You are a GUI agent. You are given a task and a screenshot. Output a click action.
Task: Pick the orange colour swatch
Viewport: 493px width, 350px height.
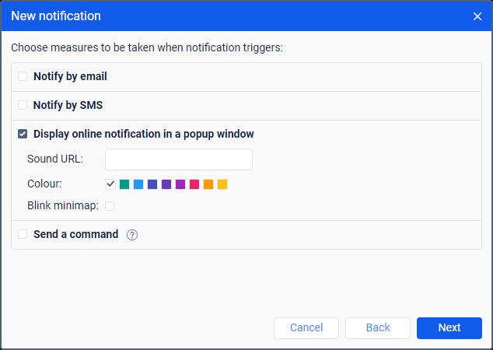tap(208, 184)
